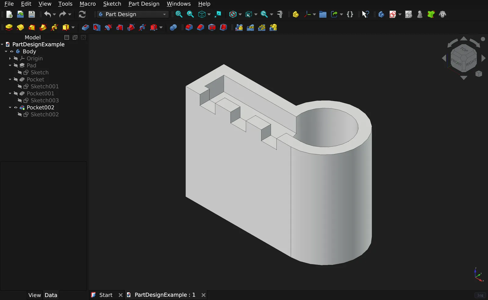Click the Revolution tool icon
This screenshot has height=300, width=488.
point(20,28)
